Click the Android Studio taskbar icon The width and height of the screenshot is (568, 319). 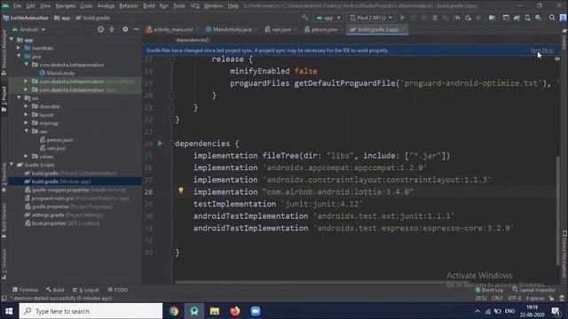click(x=194, y=311)
